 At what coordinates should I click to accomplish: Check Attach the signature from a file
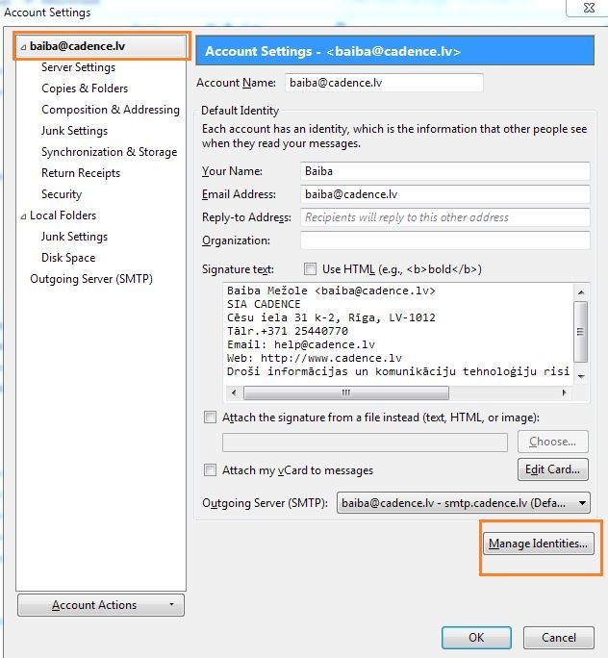[x=211, y=418]
